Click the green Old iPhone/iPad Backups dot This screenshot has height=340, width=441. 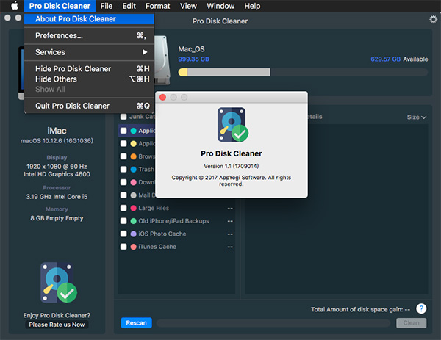coord(134,221)
